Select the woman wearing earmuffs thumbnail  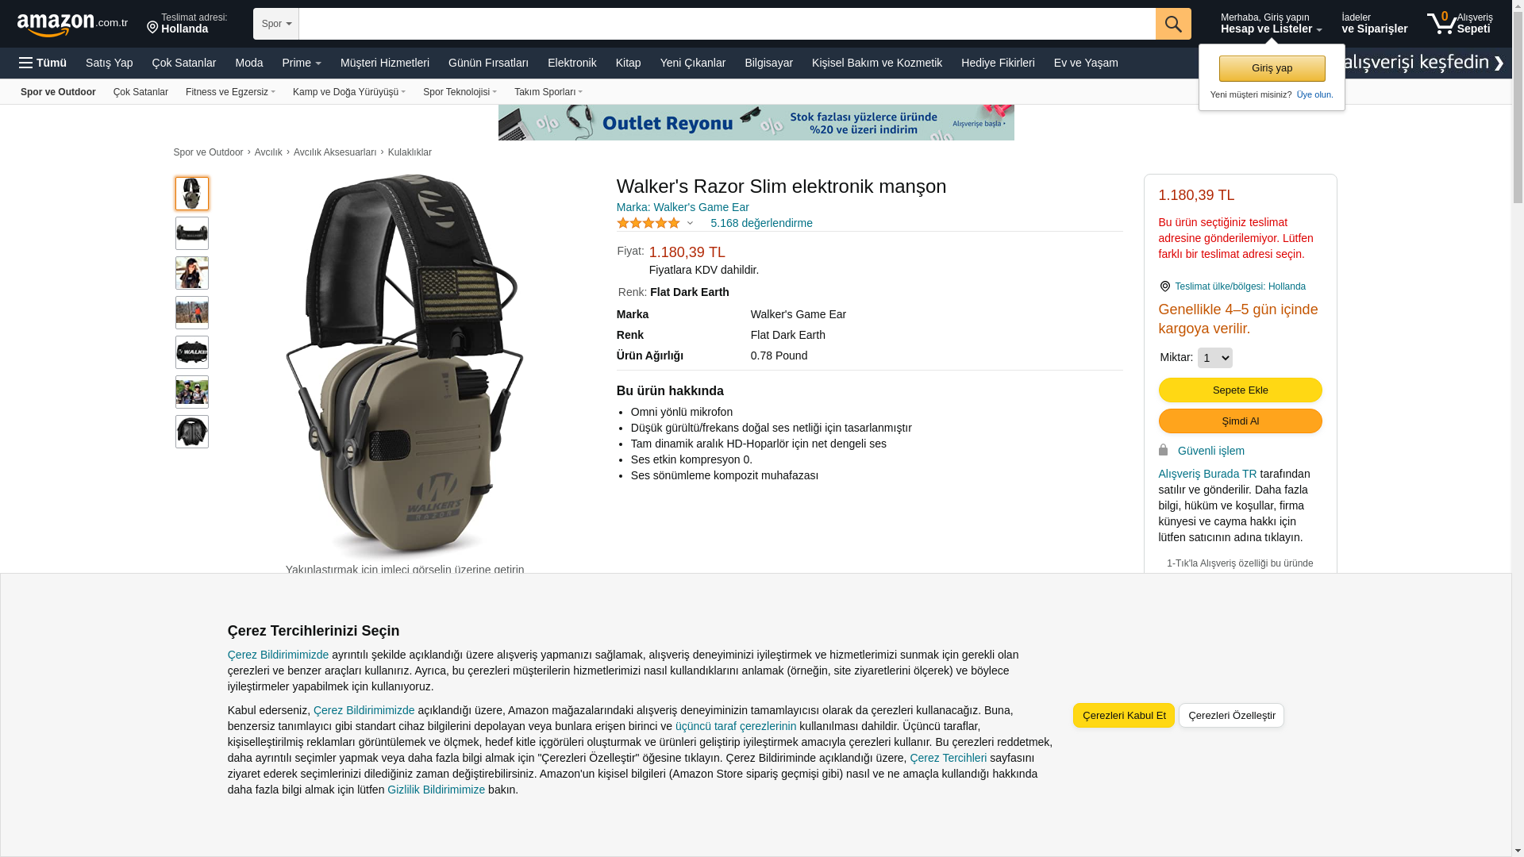coord(192,273)
